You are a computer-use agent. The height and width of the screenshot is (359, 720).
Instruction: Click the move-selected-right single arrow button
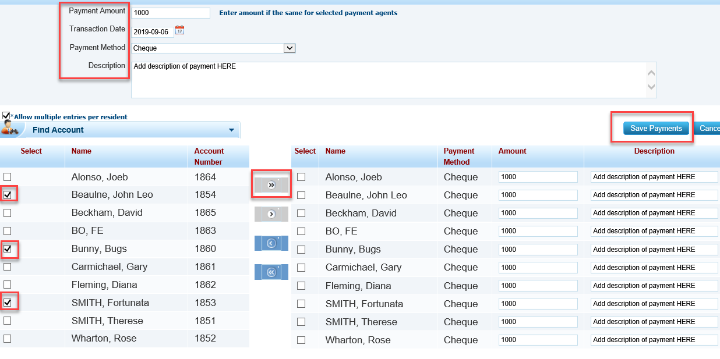coord(271,214)
